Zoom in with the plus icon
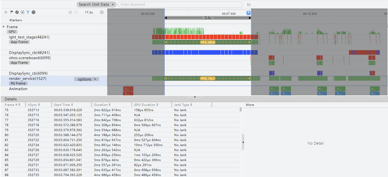388x177 pixels. tap(102, 12)
